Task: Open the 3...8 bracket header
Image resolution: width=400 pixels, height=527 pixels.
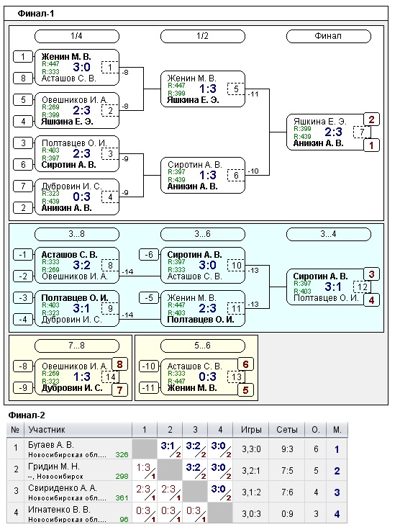Action: point(76,234)
